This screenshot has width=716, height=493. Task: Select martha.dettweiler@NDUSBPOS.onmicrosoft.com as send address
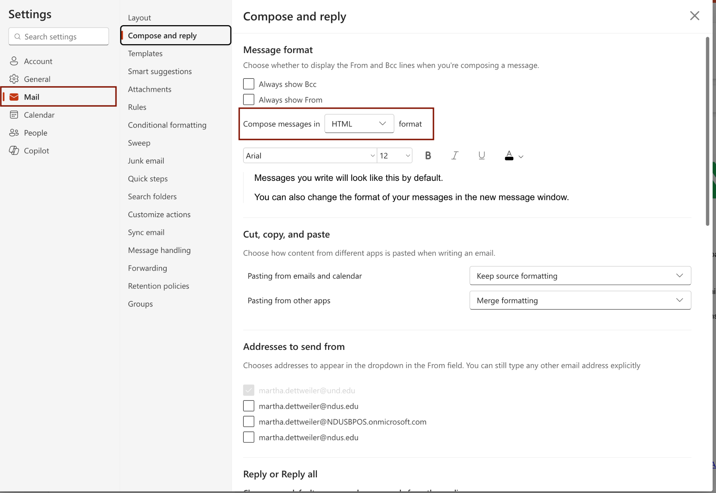pos(249,421)
